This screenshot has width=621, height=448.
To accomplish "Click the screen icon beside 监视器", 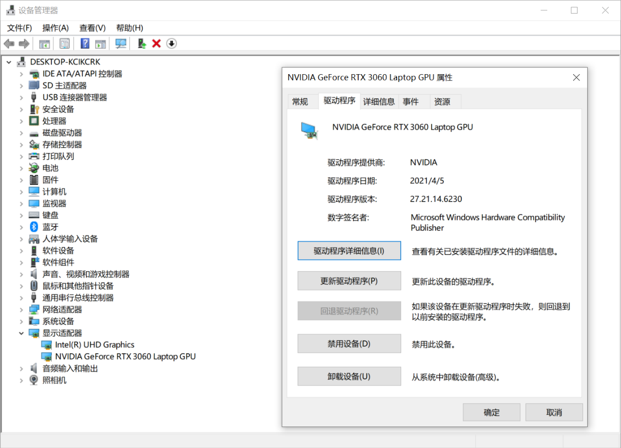I will pyautogui.click(x=34, y=204).
